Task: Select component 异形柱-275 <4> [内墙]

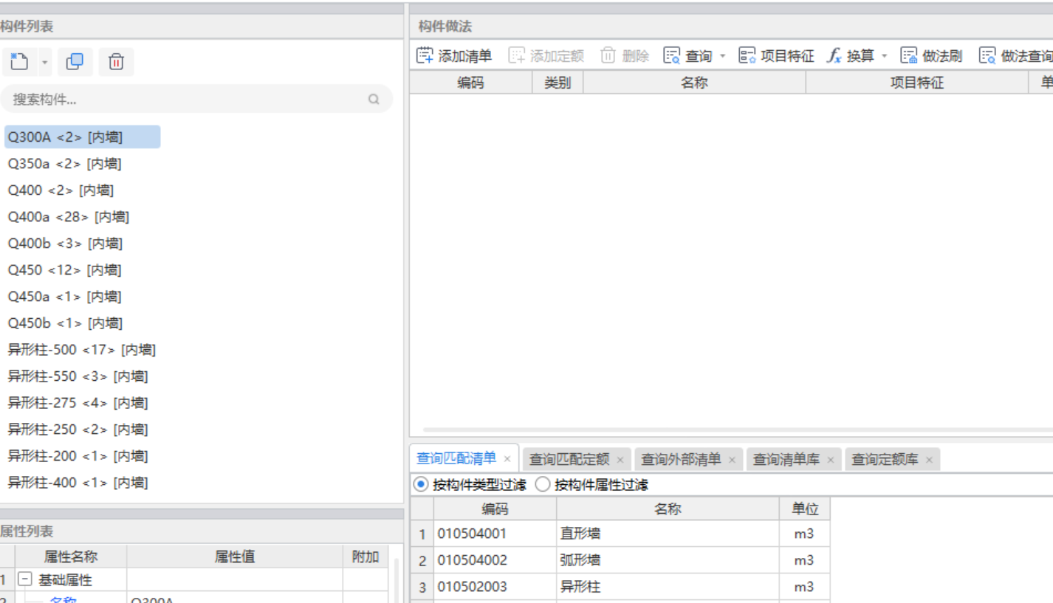Action: coord(78,403)
